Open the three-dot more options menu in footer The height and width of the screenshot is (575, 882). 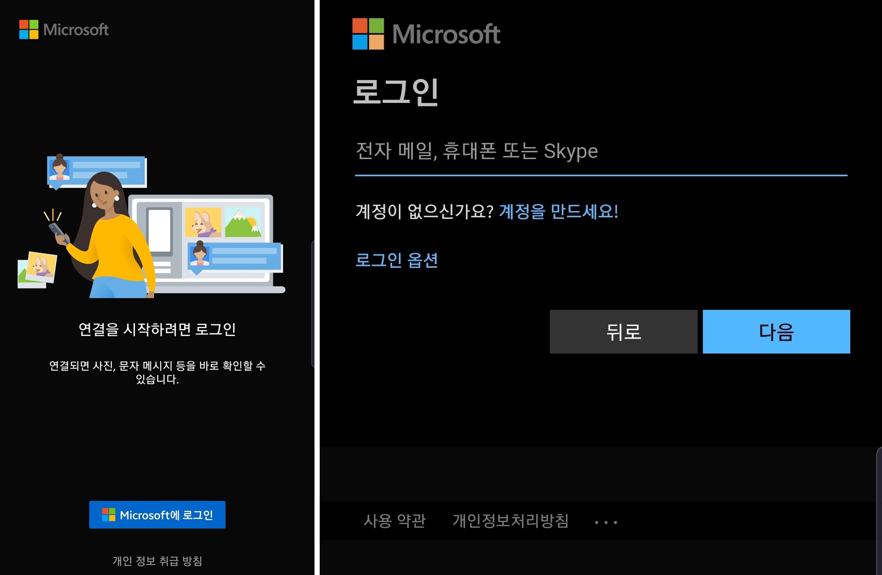[x=606, y=522]
